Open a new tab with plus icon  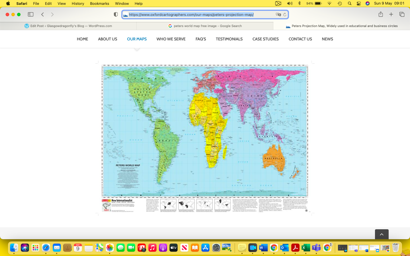391,15
